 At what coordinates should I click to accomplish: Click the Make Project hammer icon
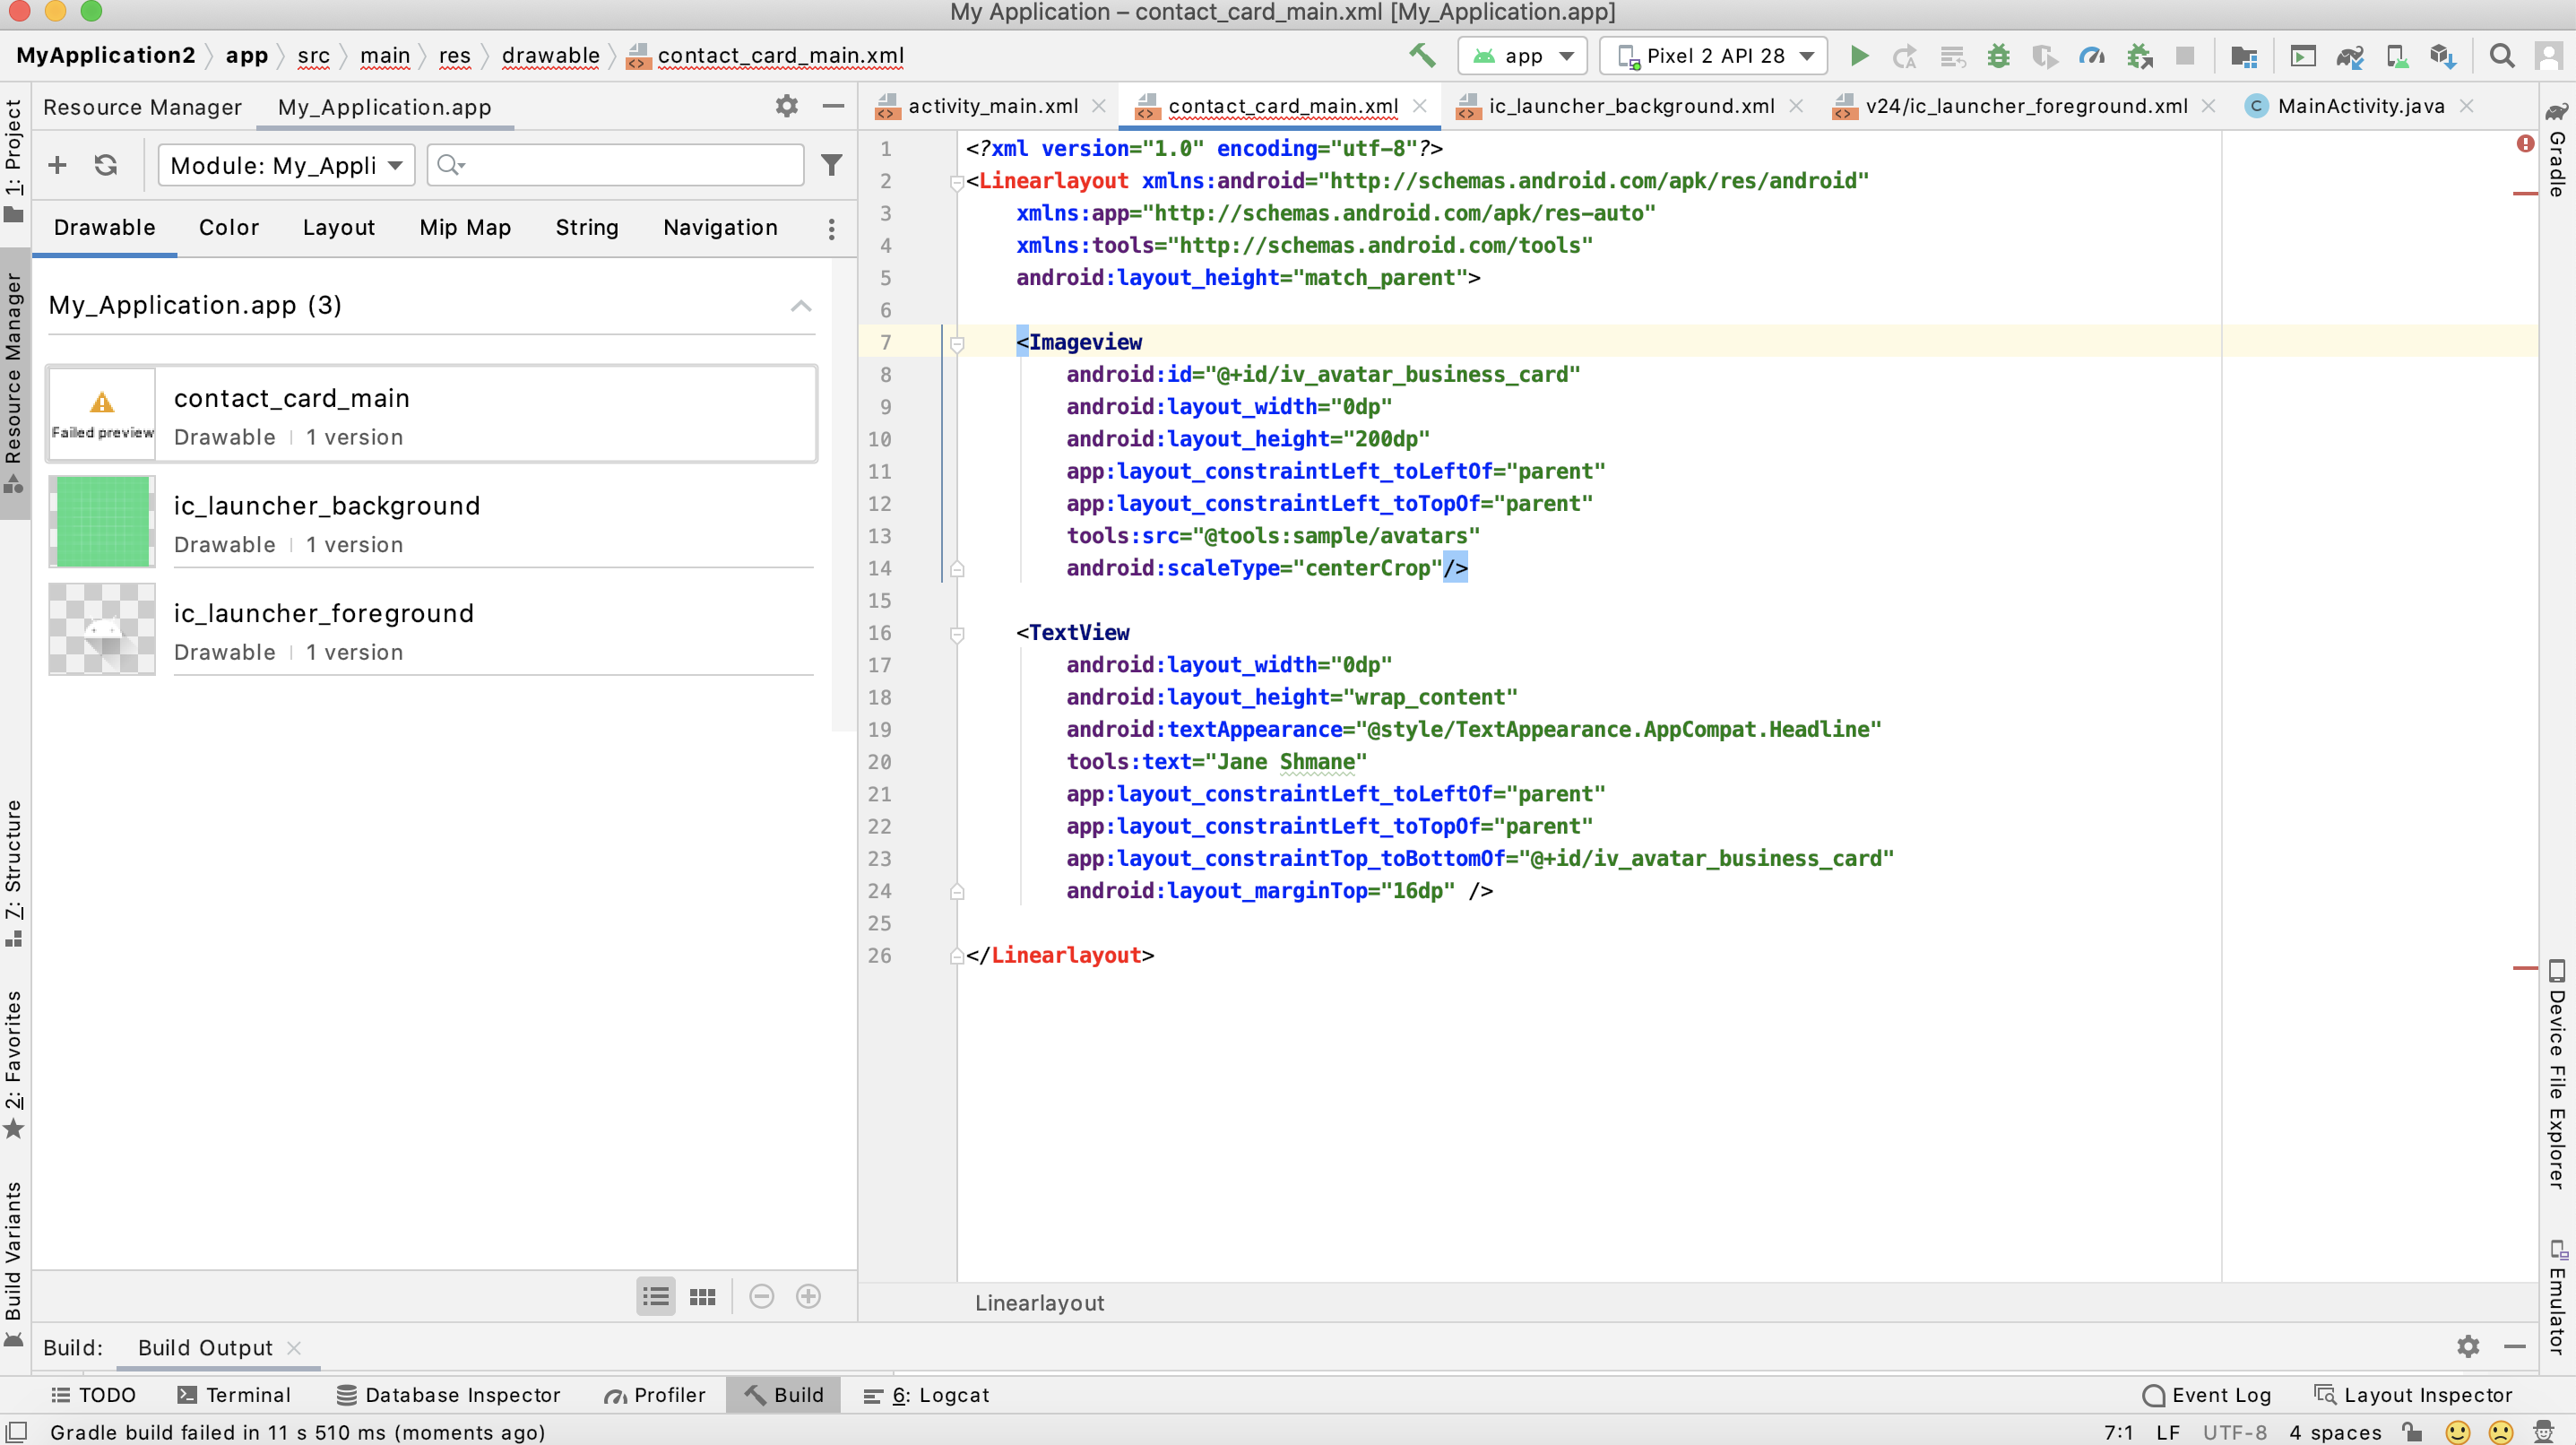1421,56
